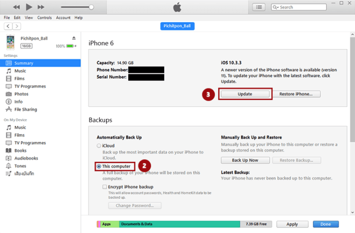The image size is (355, 233).
Task: Click the iOS 10.3.3 version text
Action: (x=231, y=63)
